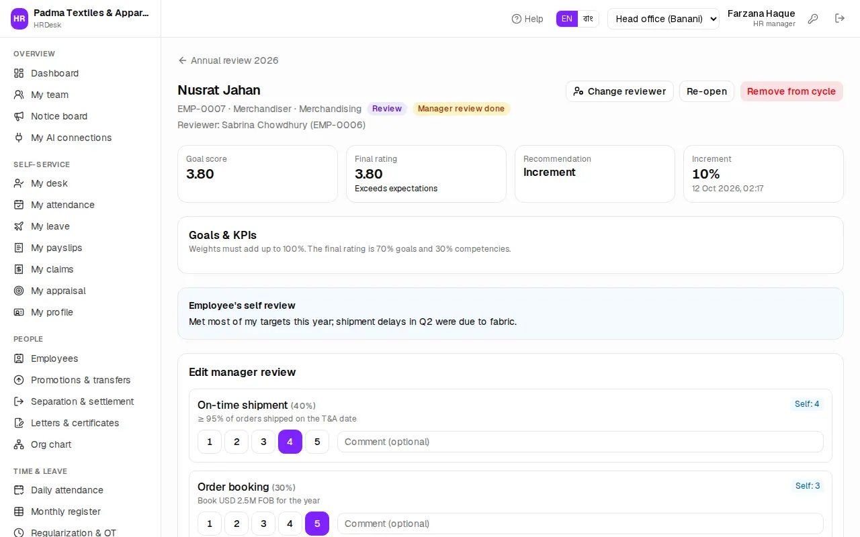Rate On-time shipment as 3
Screen dimensions: 860x537
point(263,442)
